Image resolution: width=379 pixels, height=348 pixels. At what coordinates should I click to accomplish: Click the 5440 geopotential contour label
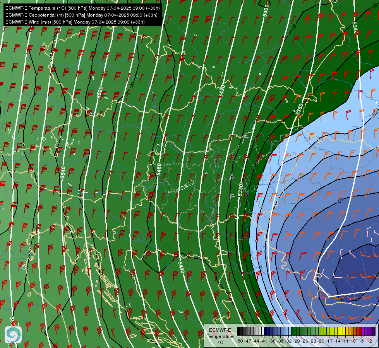pyautogui.click(x=181, y=268)
